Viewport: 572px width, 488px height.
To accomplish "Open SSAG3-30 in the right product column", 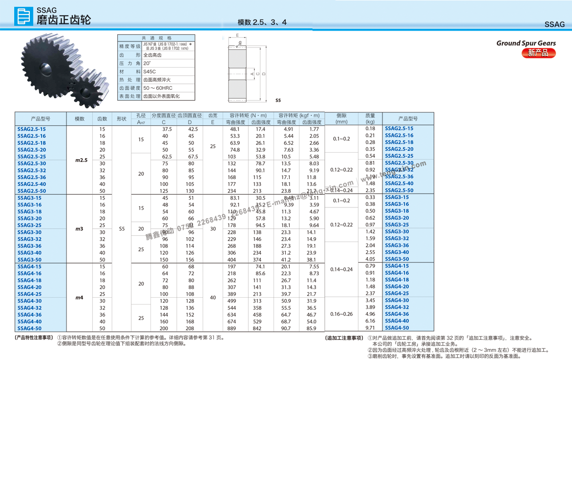I will pos(397,232).
